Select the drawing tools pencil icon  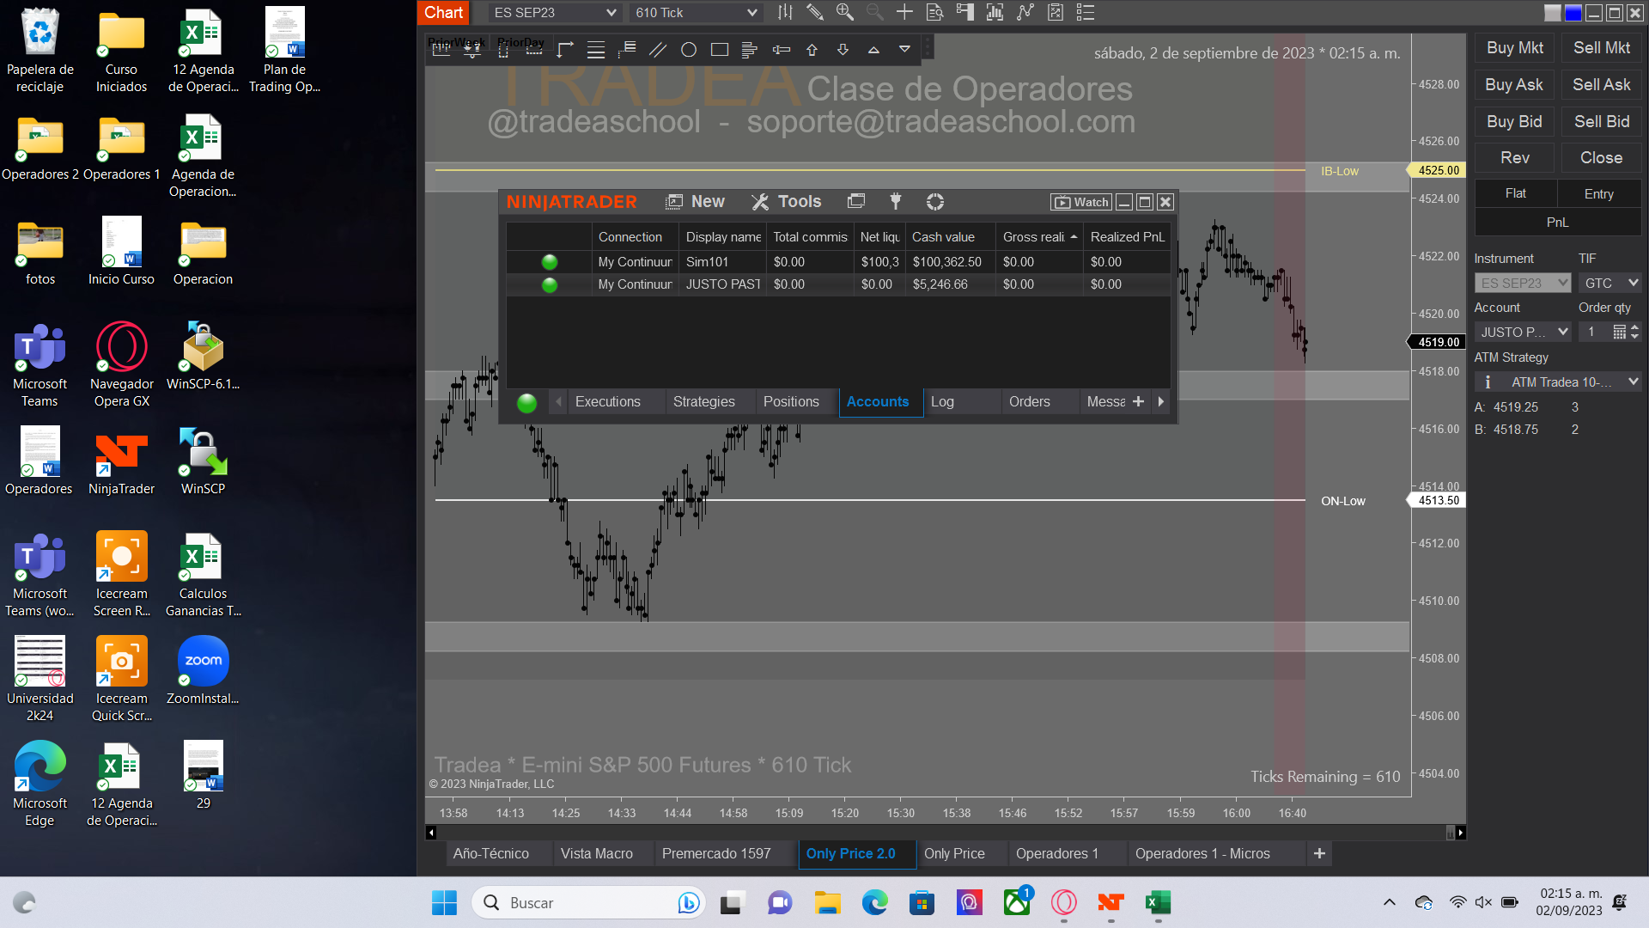coord(814,12)
